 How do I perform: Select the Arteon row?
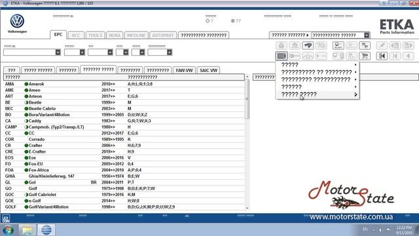(x=124, y=96)
